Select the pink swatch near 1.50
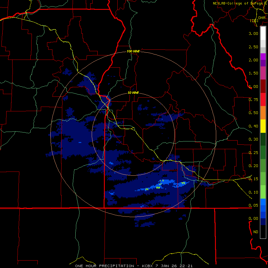This screenshot has height=268, width=268. (263, 73)
